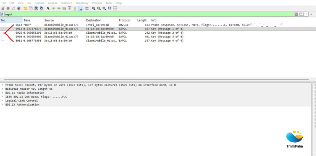316x156 pixels.
Task: Clear the display filter with X button
Action: tap(296, 14)
